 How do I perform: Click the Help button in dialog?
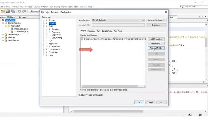coord(161,102)
